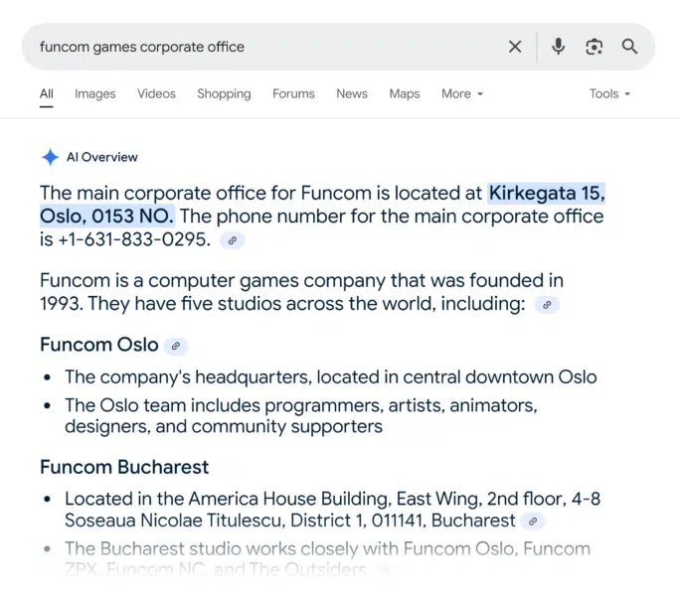Image resolution: width=680 pixels, height=596 pixels.
Task: Open Google Lens image search icon
Action: (x=595, y=47)
